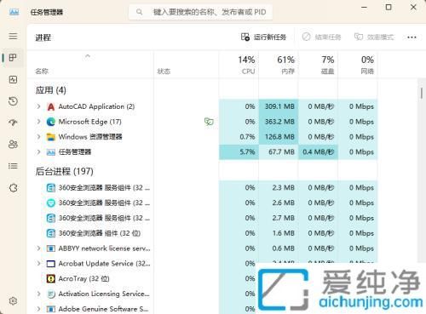This screenshot has height=314, width=426.
Task: Click the Efficiency mode button
Action: tap(374, 37)
